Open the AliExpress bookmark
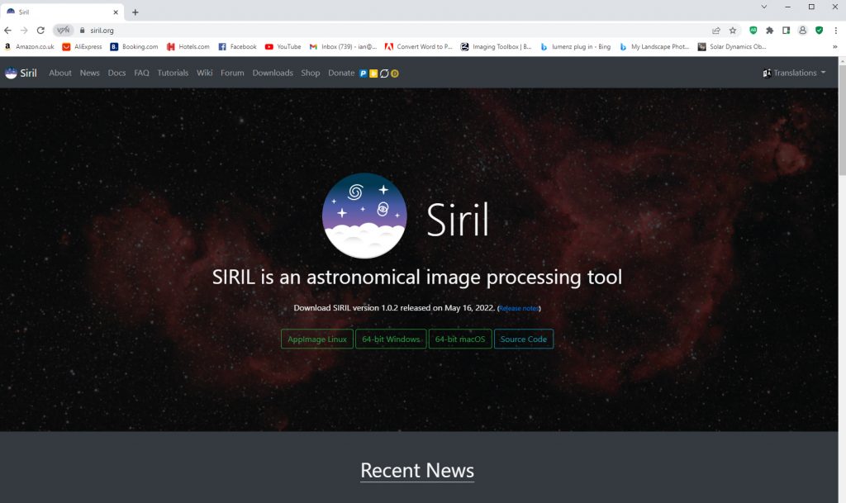 click(x=82, y=47)
